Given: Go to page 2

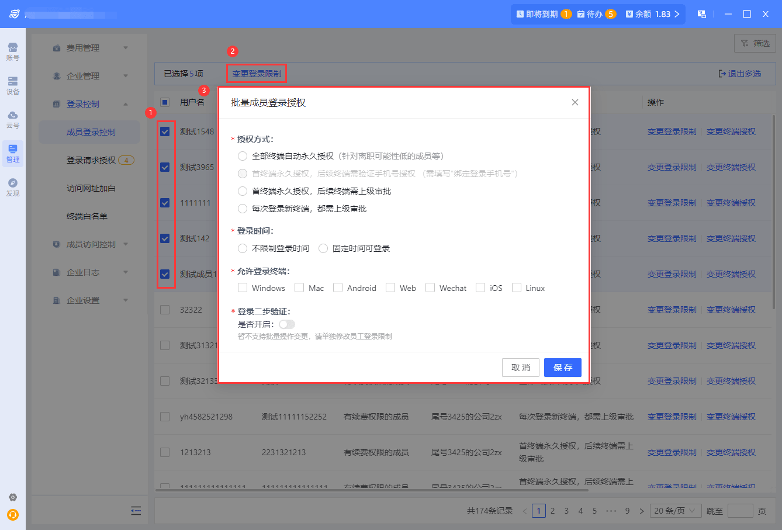Looking at the screenshot, I should tap(552, 511).
